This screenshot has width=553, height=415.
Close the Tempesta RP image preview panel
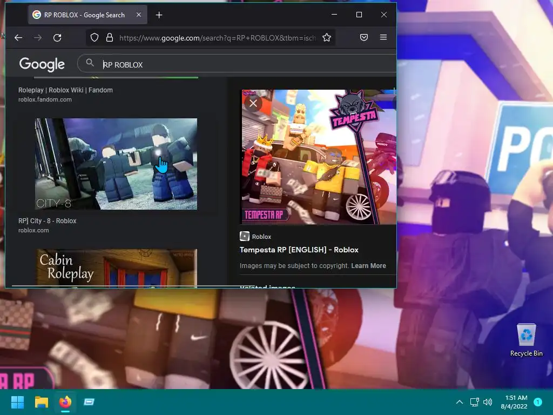(x=253, y=103)
